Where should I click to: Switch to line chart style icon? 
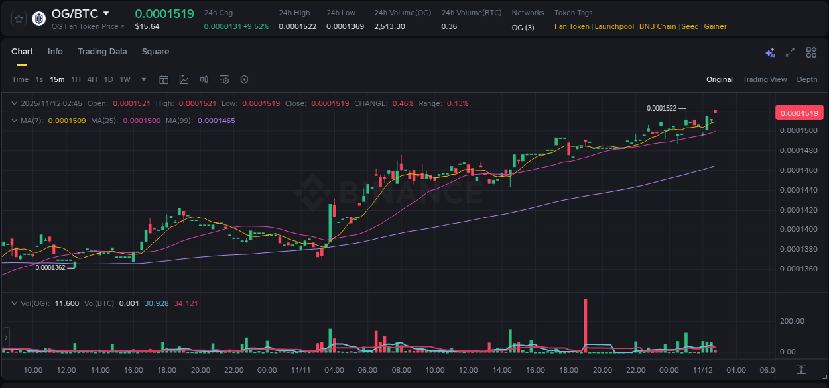tap(184, 79)
